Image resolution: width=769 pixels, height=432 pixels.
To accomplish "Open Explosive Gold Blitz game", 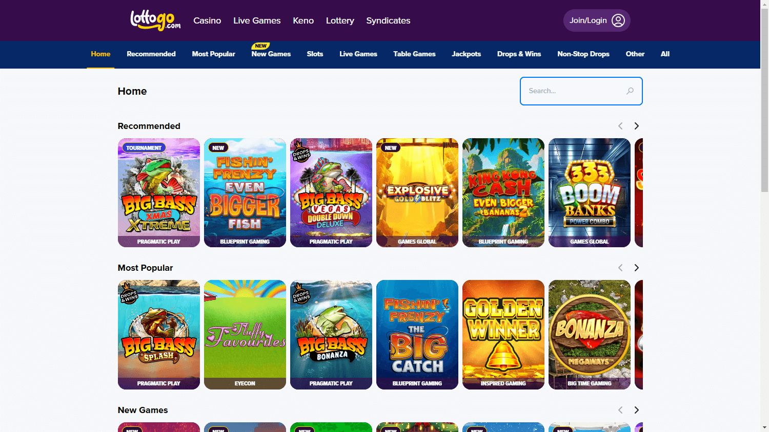I will pyautogui.click(x=417, y=192).
